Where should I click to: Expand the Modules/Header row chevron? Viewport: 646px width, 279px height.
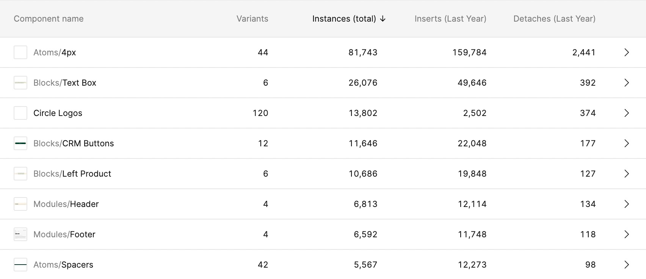(627, 204)
